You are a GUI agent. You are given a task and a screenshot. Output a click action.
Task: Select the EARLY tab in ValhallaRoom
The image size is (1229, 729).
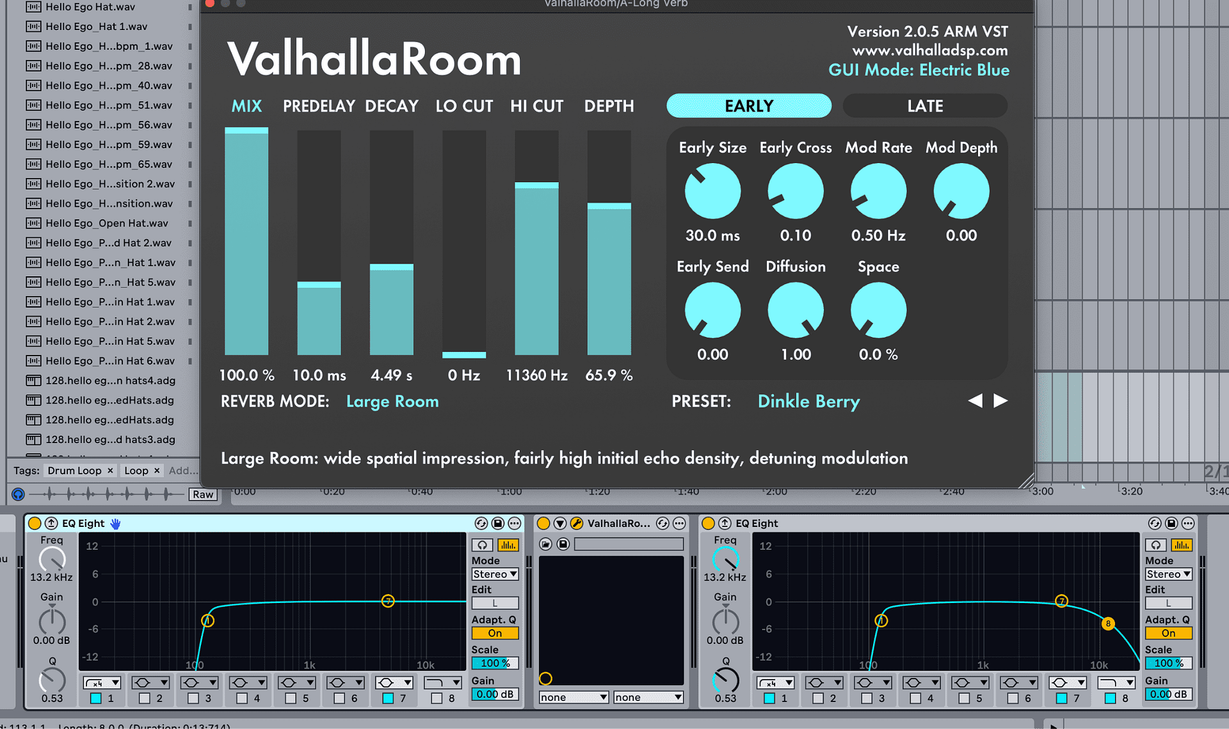click(748, 106)
